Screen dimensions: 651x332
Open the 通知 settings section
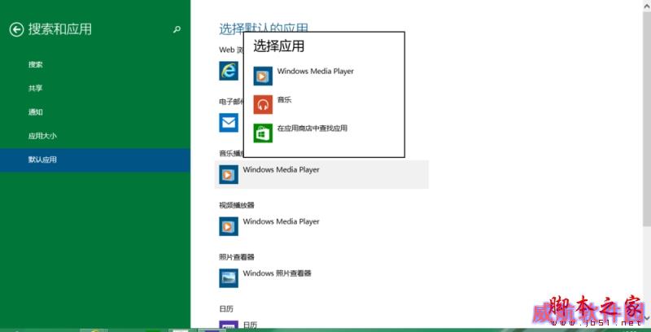36,112
